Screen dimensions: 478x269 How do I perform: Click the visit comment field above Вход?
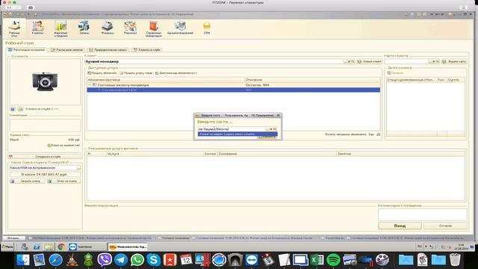tap(422, 214)
